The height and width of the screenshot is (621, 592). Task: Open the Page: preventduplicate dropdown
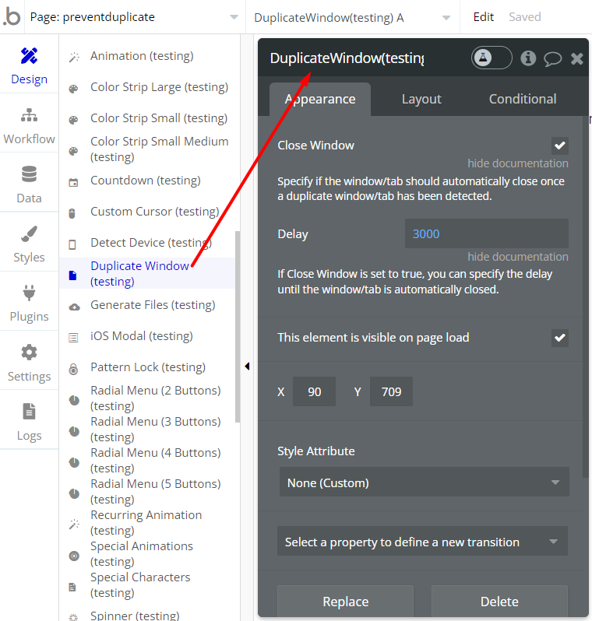pyautogui.click(x=134, y=17)
